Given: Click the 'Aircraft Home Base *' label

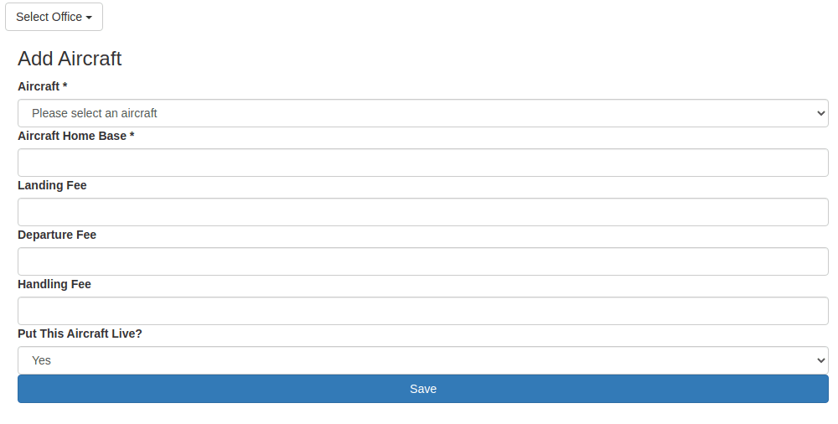Looking at the screenshot, I should [75, 136].
